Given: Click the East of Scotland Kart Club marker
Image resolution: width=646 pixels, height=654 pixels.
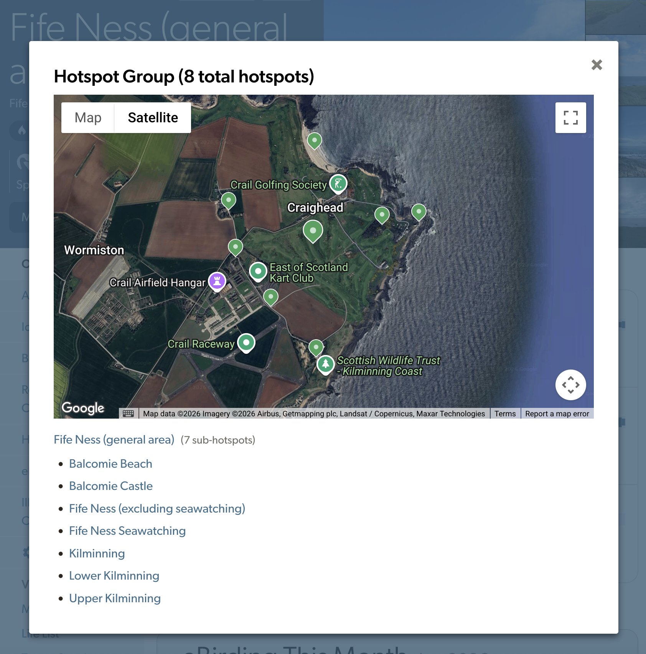Looking at the screenshot, I should pos(258,272).
